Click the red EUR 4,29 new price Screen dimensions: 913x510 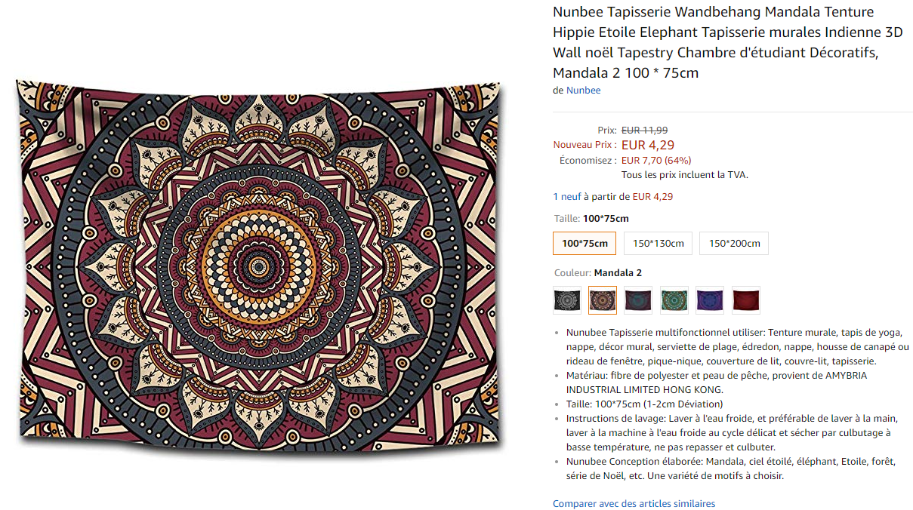pyautogui.click(x=648, y=145)
